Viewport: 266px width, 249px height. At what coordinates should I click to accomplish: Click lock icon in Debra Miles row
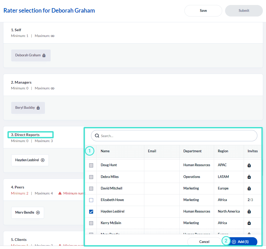pos(249,177)
